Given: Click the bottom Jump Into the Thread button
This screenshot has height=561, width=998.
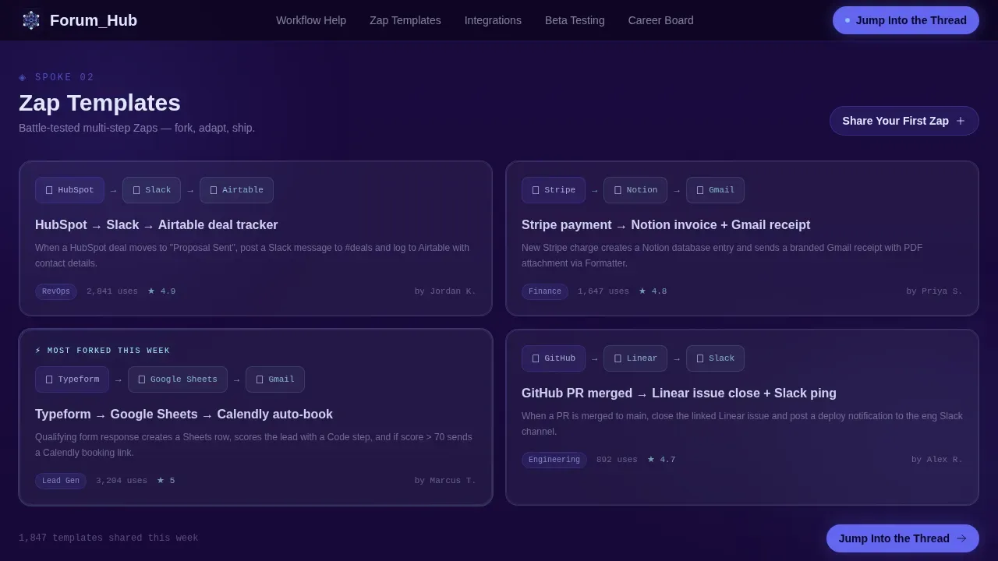Looking at the screenshot, I should tap(903, 538).
